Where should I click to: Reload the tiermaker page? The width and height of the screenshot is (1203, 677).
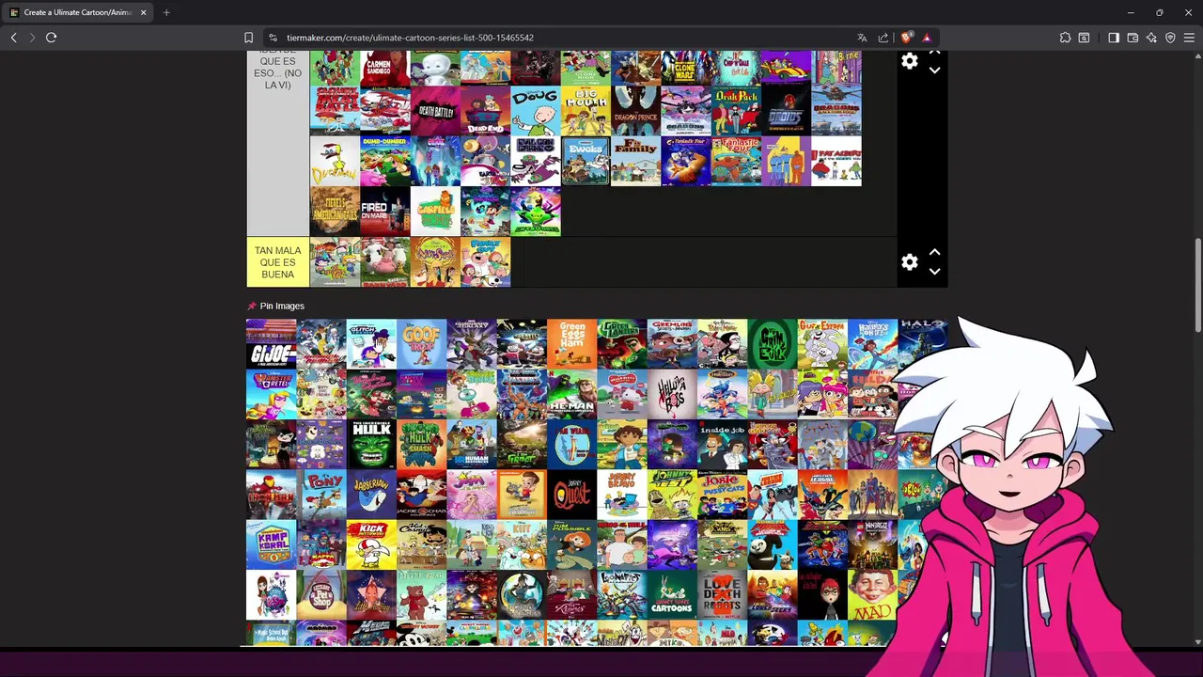click(52, 38)
